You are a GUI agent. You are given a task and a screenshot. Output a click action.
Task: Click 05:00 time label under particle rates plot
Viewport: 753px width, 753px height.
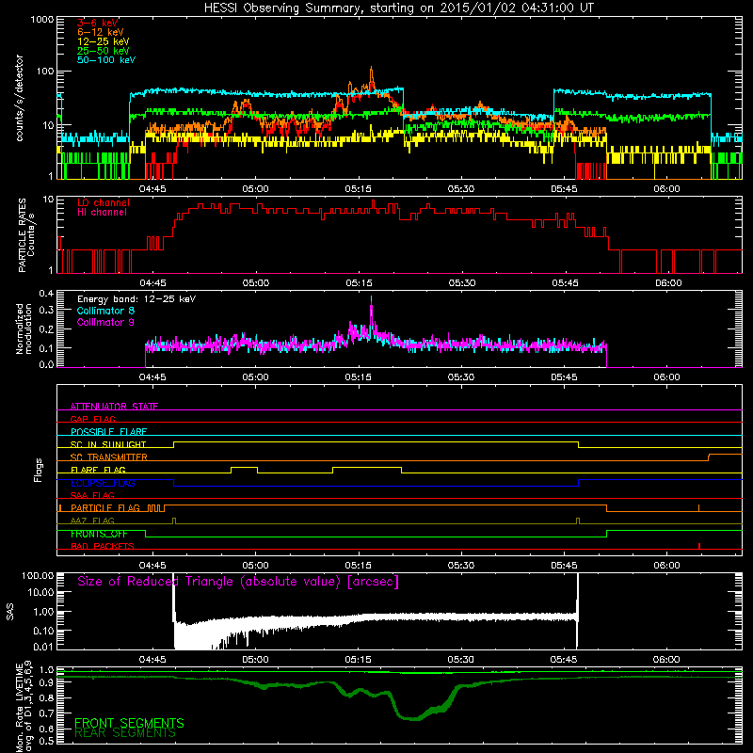[255, 283]
